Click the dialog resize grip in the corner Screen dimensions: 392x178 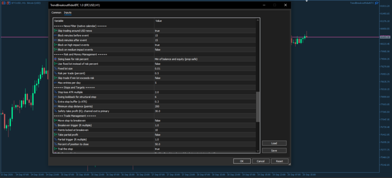tap(289, 165)
